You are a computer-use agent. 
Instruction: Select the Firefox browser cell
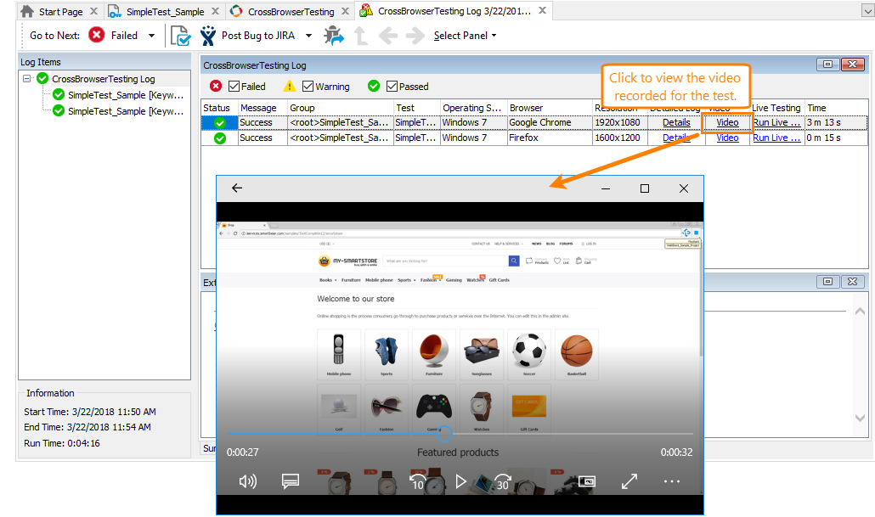tap(550, 138)
